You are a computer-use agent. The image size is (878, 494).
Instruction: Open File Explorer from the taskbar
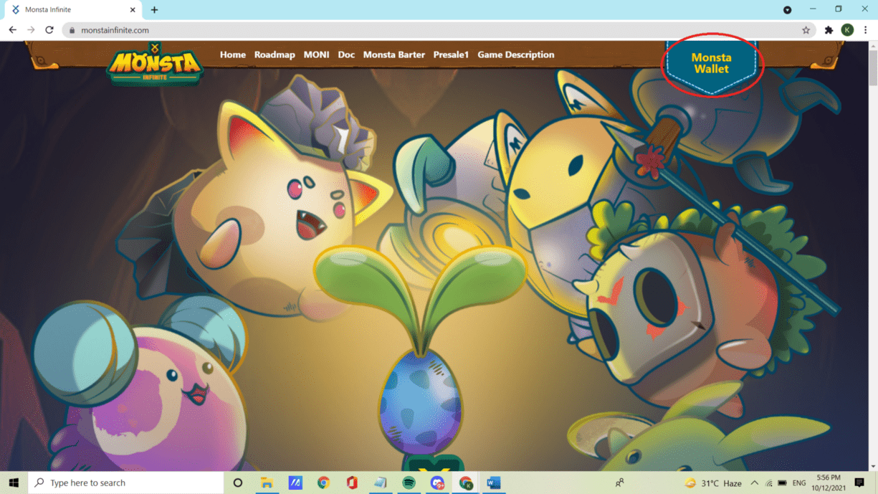267,483
